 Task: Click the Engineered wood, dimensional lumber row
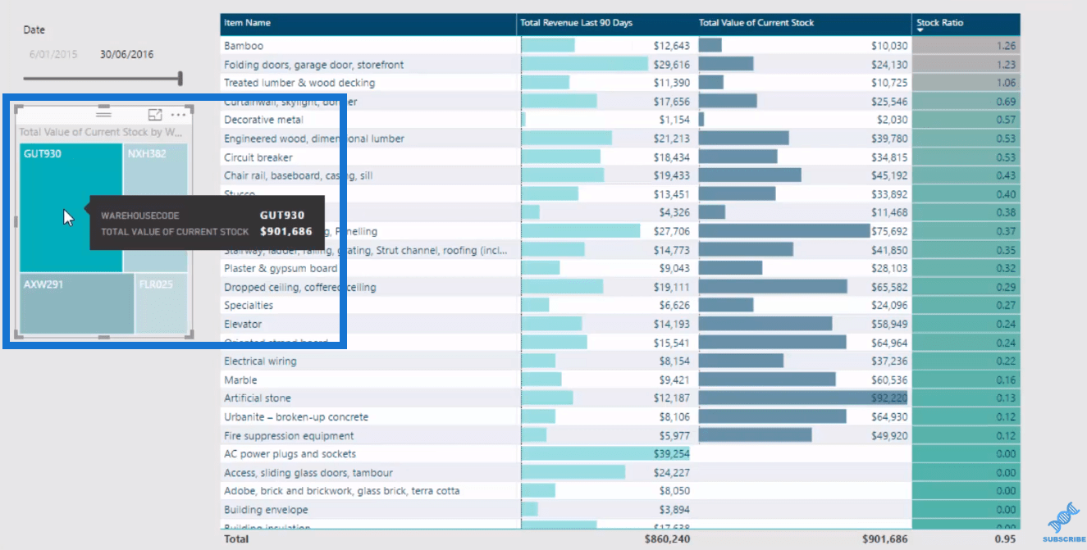[x=620, y=139]
